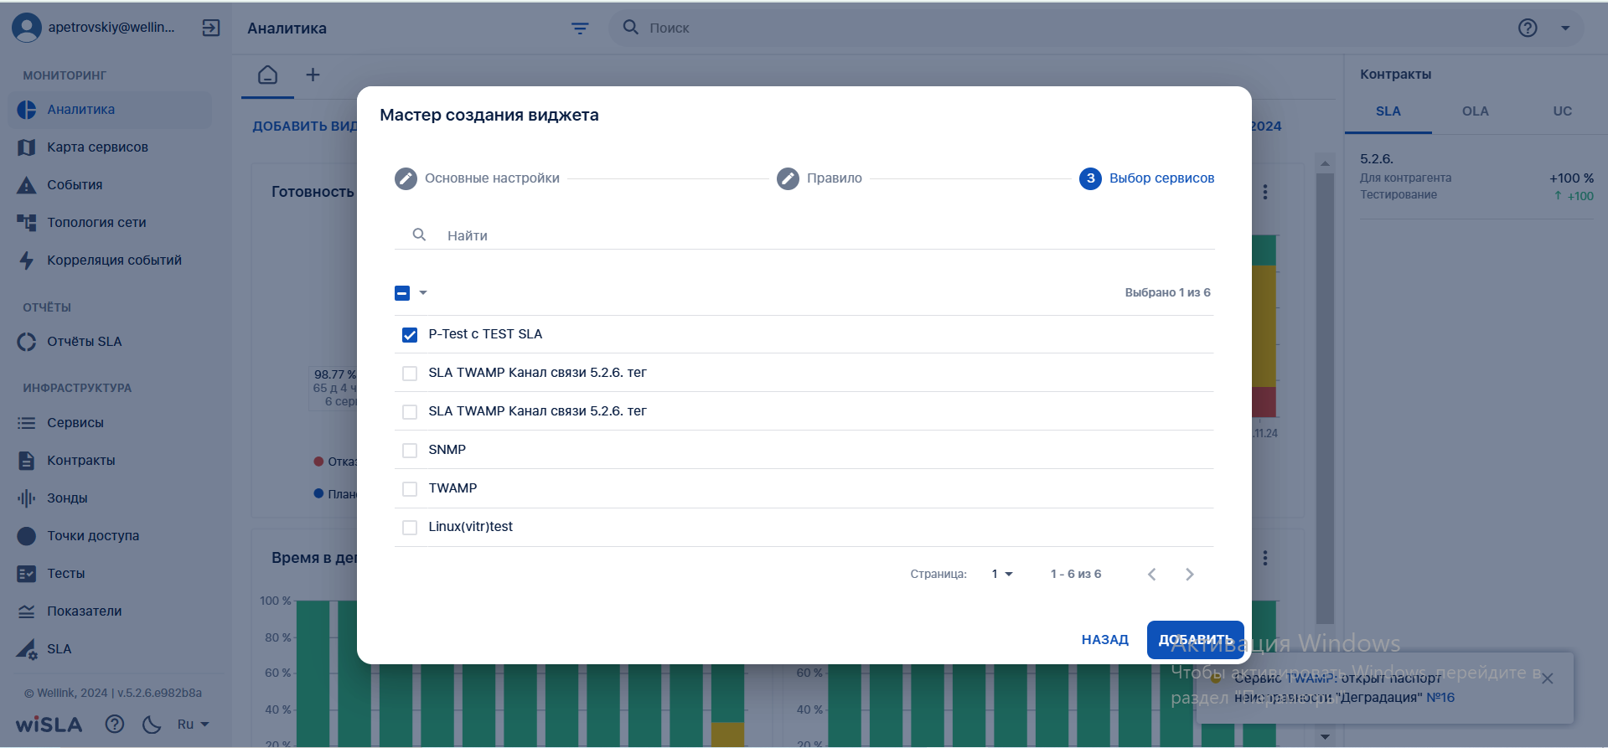The image size is (1608, 748).
Task: Click the help question mark in header
Action: click(x=1528, y=28)
